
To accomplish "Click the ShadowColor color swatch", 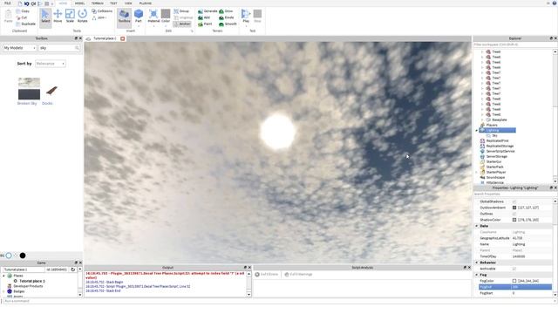I will 514,220.
